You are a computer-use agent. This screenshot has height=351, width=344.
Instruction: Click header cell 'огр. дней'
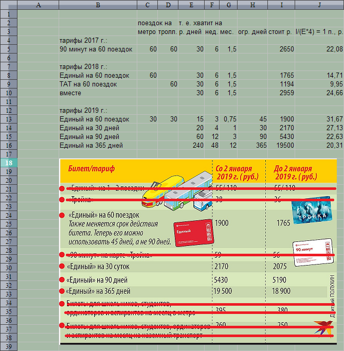pos(252,32)
